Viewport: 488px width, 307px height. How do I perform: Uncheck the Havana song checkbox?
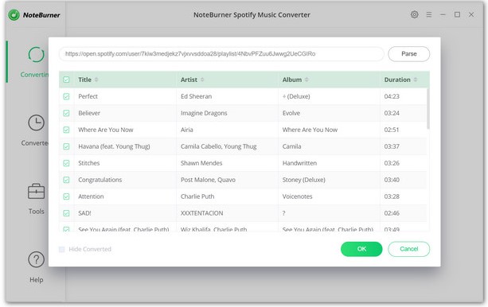(x=66, y=146)
